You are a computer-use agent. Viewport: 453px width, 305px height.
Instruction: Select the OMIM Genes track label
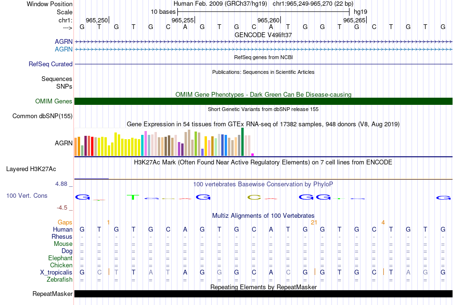pos(53,101)
